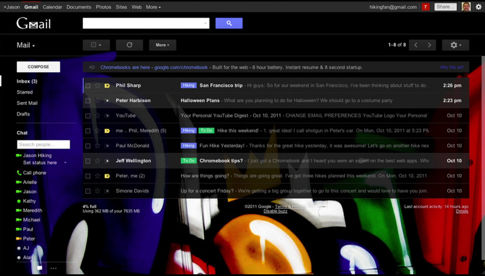Toggle importance marker on Peter Harbison email
This screenshot has width=485, height=276.
pyautogui.click(x=107, y=101)
